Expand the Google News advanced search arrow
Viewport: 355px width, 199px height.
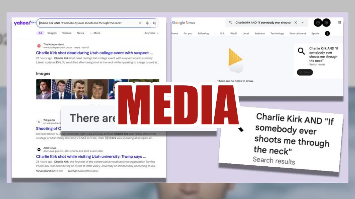(x=303, y=23)
